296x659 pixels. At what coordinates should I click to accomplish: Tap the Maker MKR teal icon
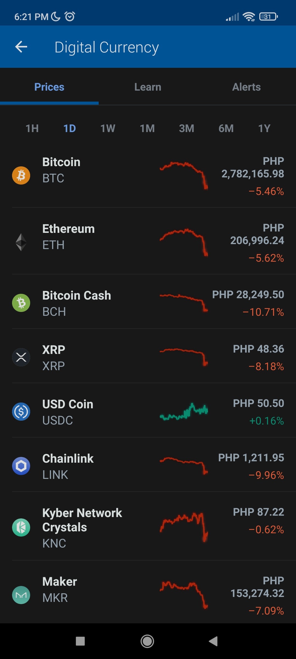point(21,595)
